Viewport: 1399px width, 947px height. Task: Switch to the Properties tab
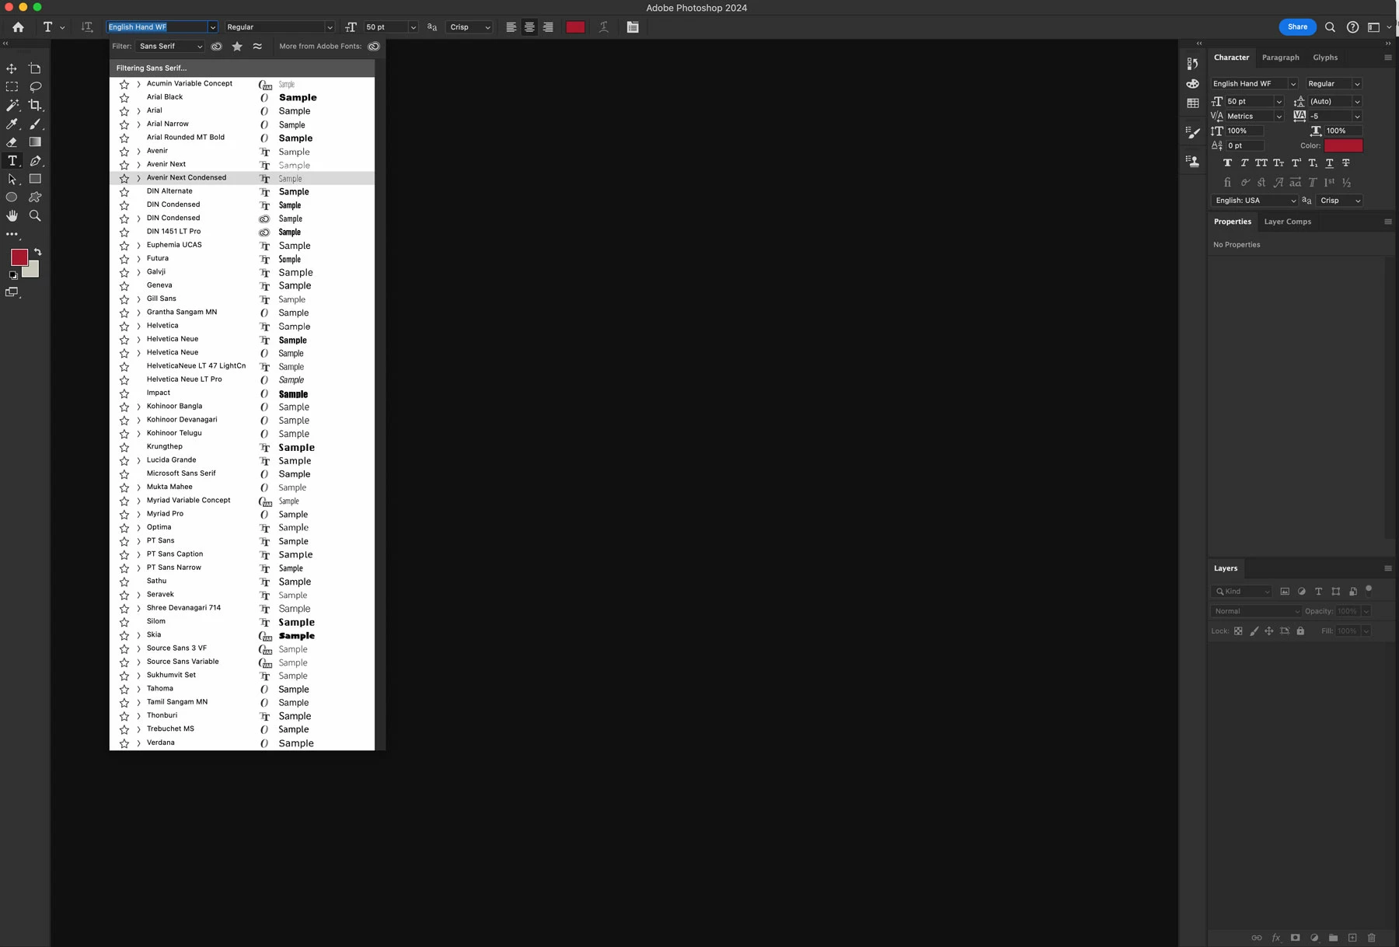click(x=1233, y=222)
